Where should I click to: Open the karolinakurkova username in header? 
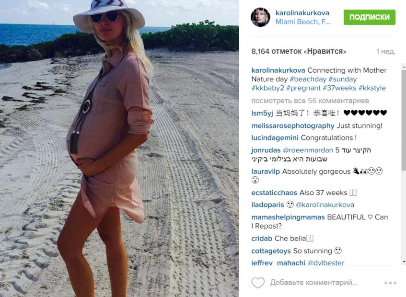302,13
